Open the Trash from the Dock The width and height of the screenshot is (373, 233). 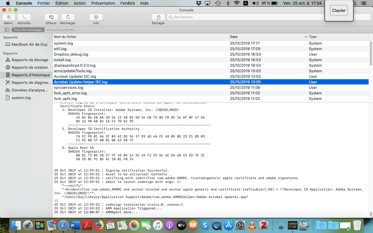tap(357, 225)
